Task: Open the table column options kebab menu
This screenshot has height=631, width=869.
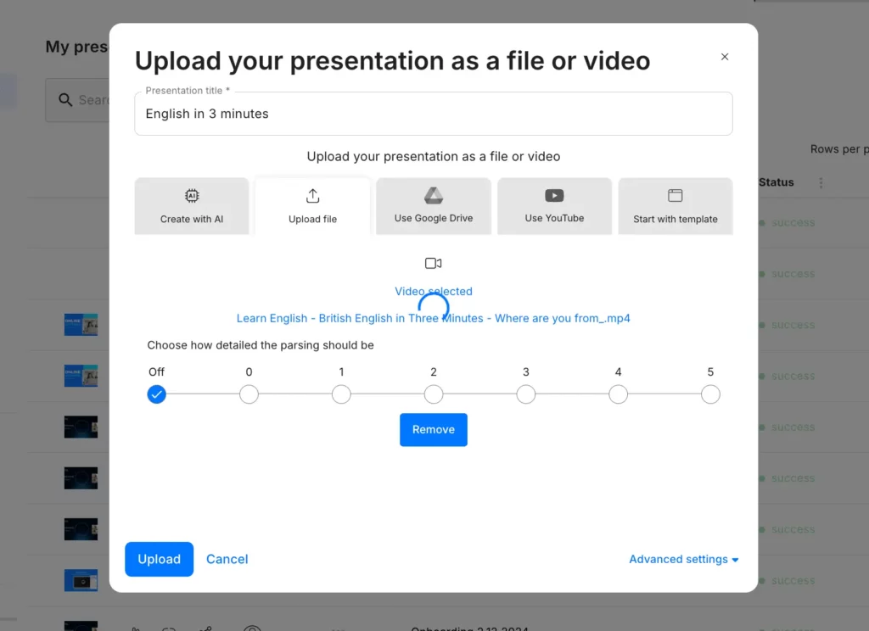Action: pyautogui.click(x=821, y=182)
